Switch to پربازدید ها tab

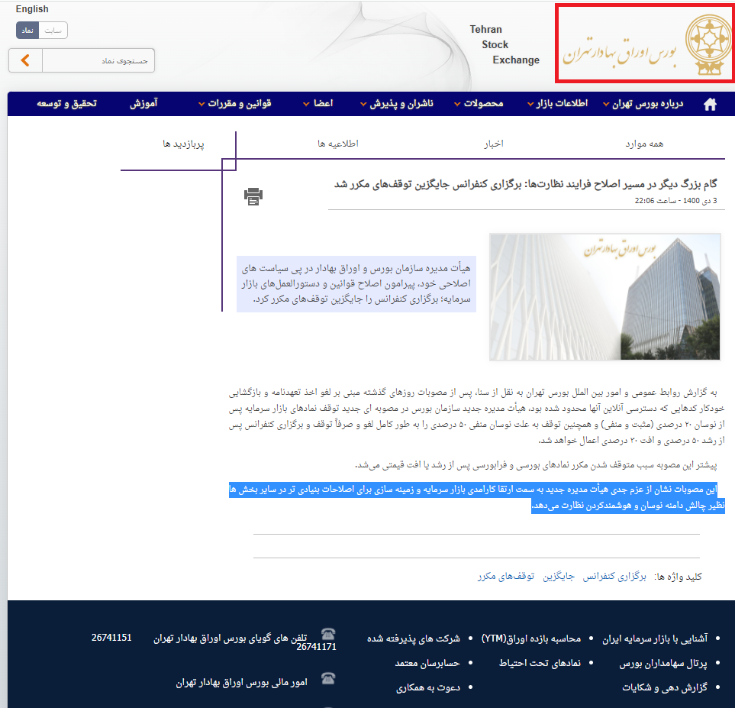point(183,144)
